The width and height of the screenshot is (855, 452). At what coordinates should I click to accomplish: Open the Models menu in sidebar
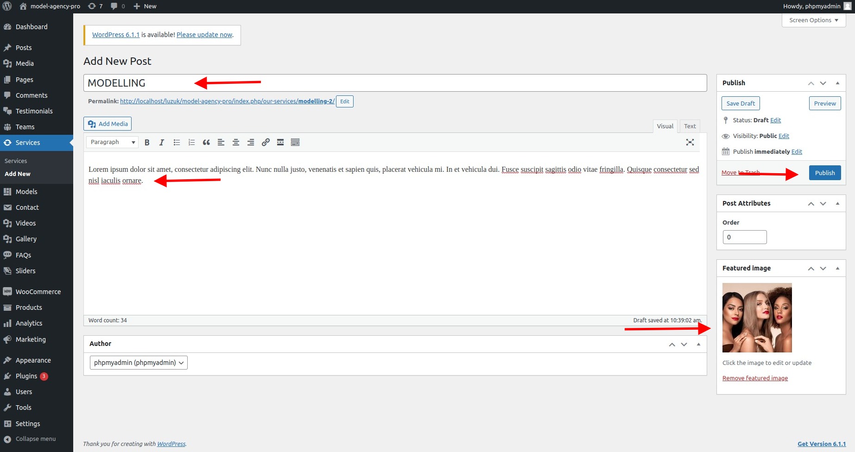pyautogui.click(x=26, y=192)
